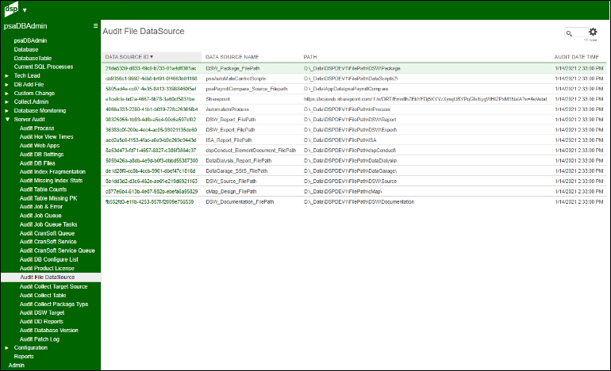The width and height of the screenshot is (611, 371).
Task: Open Audit Patch Log
Action: (40, 339)
